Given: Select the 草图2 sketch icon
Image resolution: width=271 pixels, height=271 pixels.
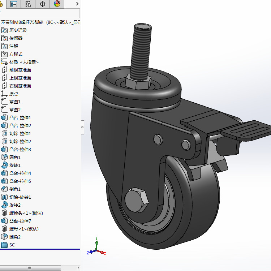Looking at the screenshot, I should coord(4,110).
